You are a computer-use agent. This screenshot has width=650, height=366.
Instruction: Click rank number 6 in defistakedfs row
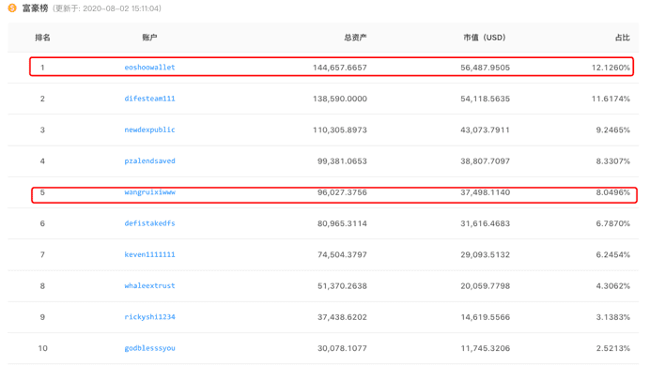point(42,223)
